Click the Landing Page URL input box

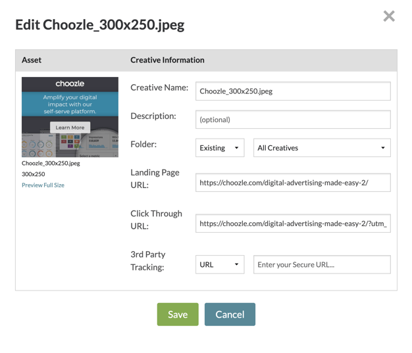point(293,183)
